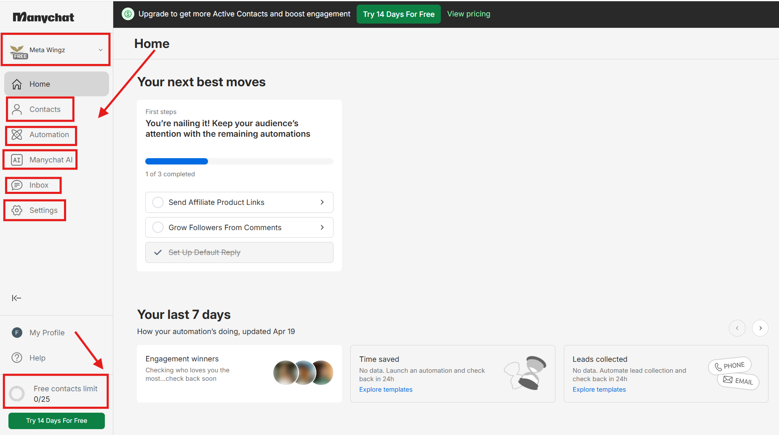This screenshot has height=435, width=779.
Task: Click Explore templates under Leads collected
Action: click(599, 390)
